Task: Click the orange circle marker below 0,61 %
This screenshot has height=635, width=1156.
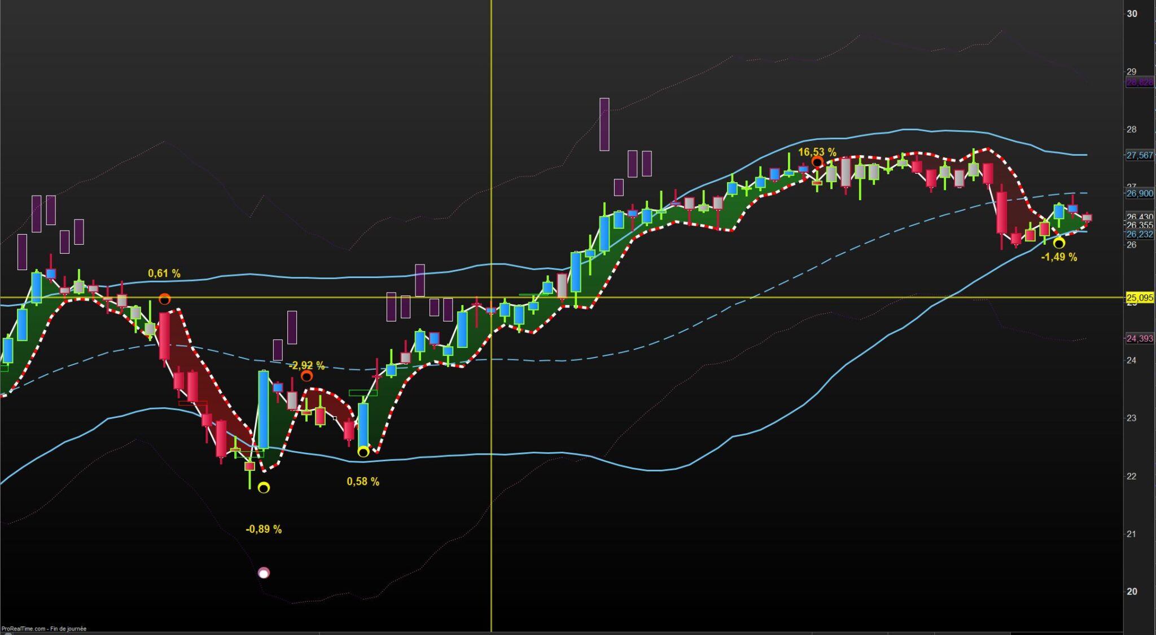Action: click(x=164, y=299)
